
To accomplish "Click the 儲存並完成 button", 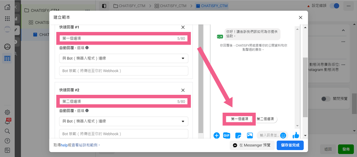I will point(290,145).
